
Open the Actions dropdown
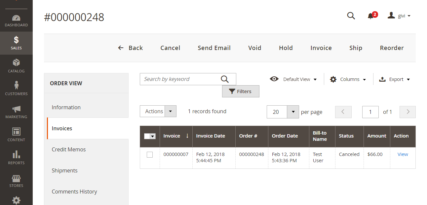tap(158, 111)
